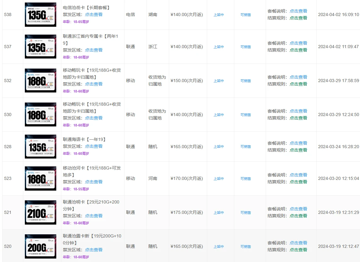The width and height of the screenshot is (360, 262).
Task: View the forbidden-region (禁发区域) link for row 520
Action: pos(94,250)
